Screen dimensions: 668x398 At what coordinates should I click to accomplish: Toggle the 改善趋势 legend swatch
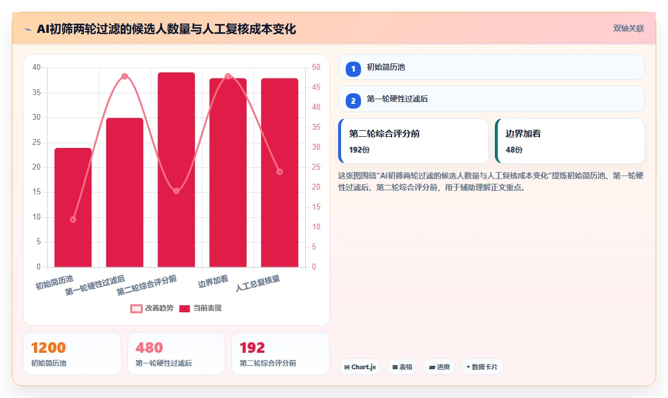pyautogui.click(x=136, y=309)
